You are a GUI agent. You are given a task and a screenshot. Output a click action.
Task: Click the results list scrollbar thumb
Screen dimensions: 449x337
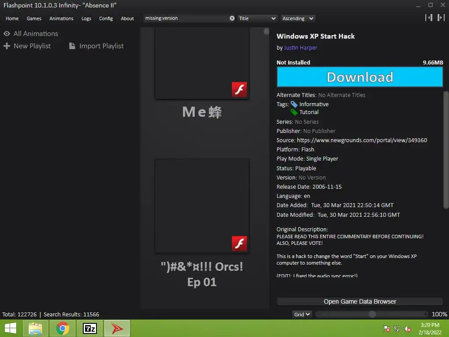(x=266, y=31)
